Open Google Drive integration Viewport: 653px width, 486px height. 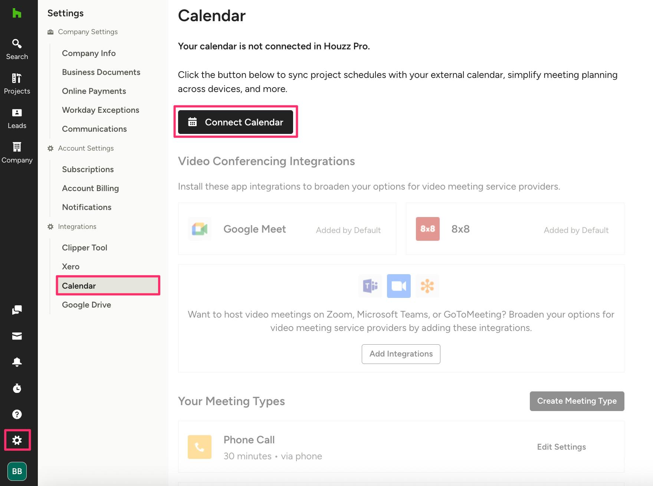coord(86,305)
